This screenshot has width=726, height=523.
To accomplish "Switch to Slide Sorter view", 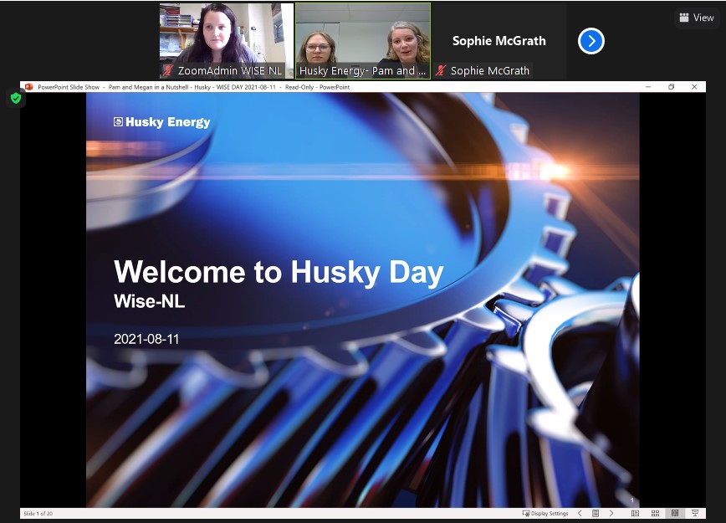I will 654,513.
